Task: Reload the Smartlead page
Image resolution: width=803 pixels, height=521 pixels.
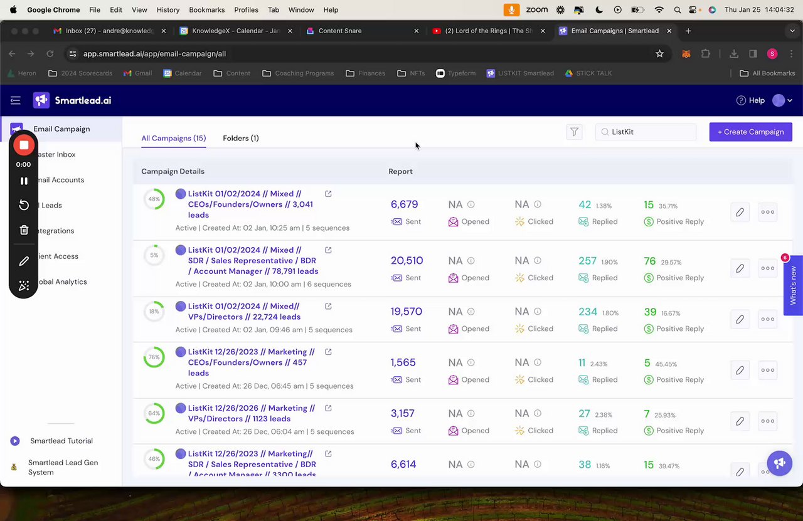Action: pyautogui.click(x=50, y=54)
